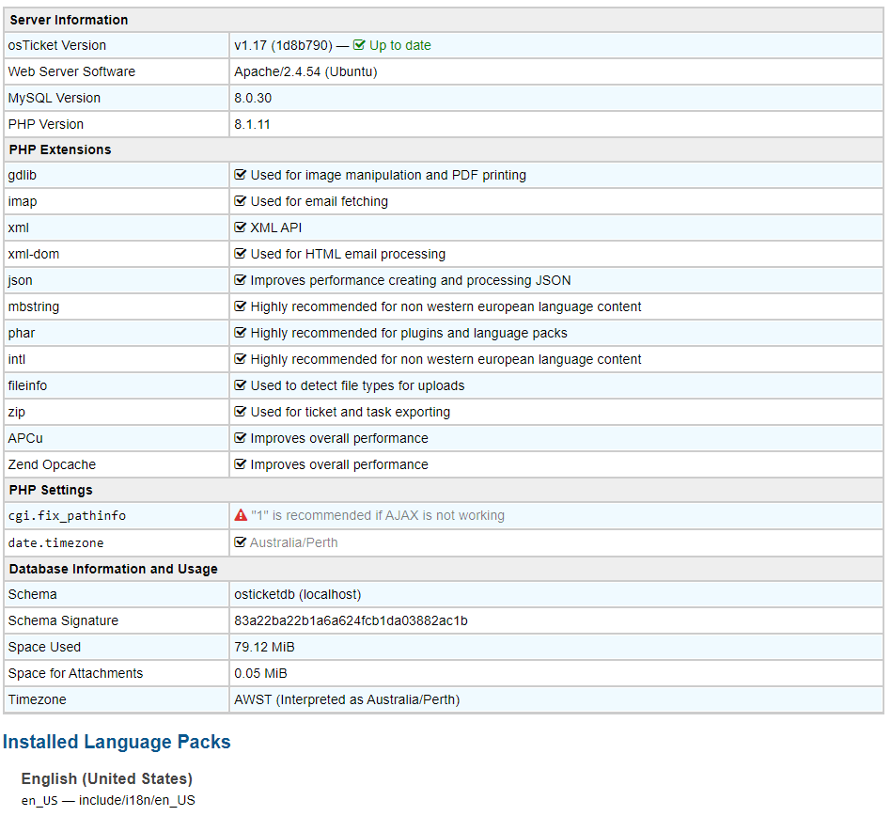Click the check icon for Zend Opcache
This screenshot has height=816, width=891.
[241, 464]
